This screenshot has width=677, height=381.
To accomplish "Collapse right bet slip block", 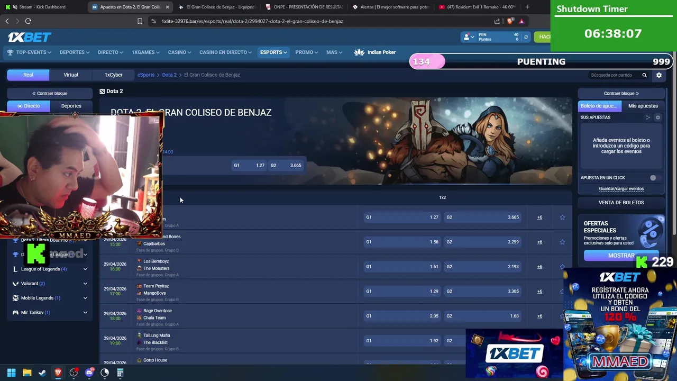I will pos(621,94).
